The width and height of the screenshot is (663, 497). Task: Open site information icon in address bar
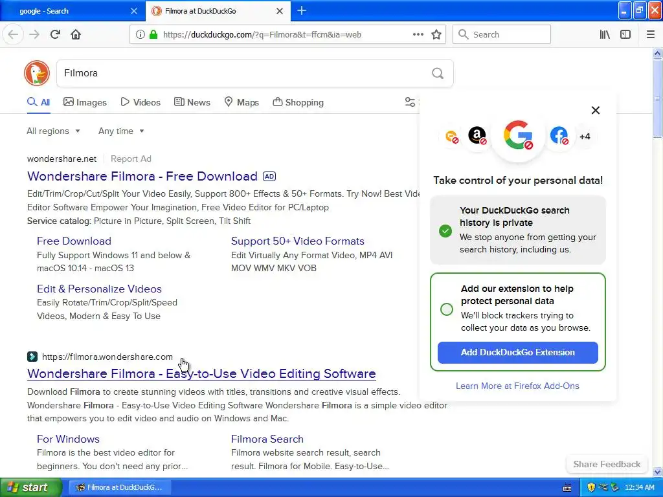point(140,35)
